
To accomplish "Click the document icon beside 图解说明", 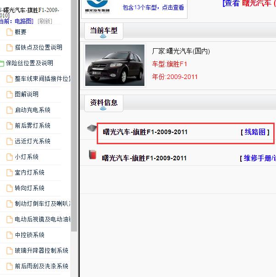I will coord(10,95).
